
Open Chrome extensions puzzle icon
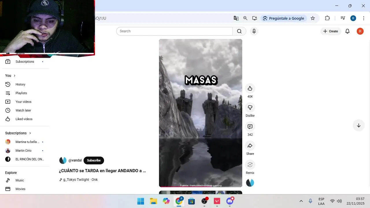pyautogui.click(x=327, y=18)
